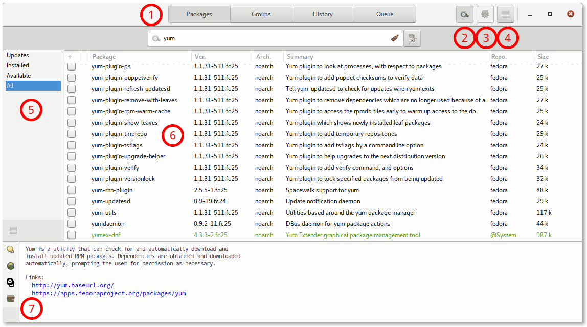The width and height of the screenshot is (587, 327).
Task: Open the Queue tab
Action: click(x=385, y=14)
